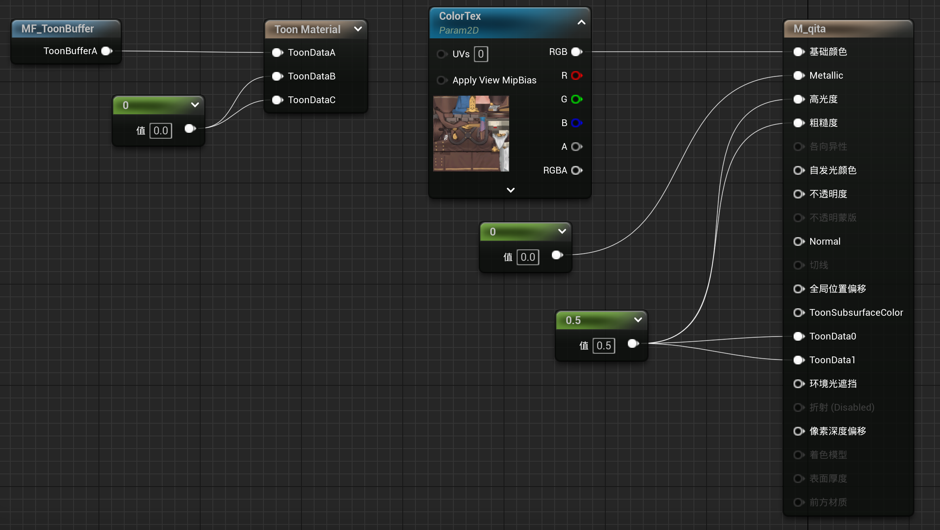Click the blue B output pin on ColorTex
Image resolution: width=940 pixels, height=530 pixels.
(576, 123)
